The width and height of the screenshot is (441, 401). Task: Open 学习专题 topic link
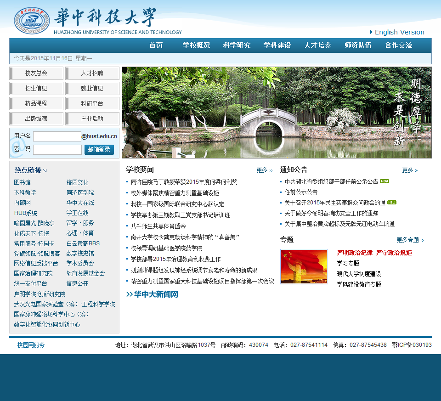coord(348,264)
